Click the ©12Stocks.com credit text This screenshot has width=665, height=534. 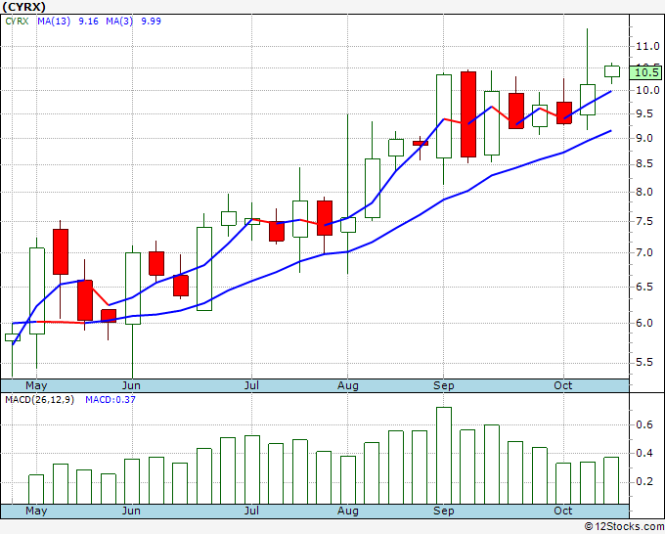[624, 526]
